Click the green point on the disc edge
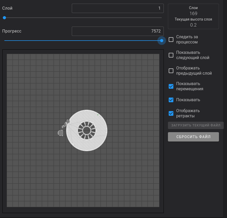The height and width of the screenshot is (218, 227). point(98,114)
